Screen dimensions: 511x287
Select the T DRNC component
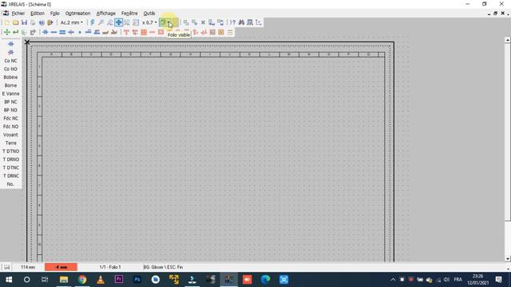click(x=10, y=176)
